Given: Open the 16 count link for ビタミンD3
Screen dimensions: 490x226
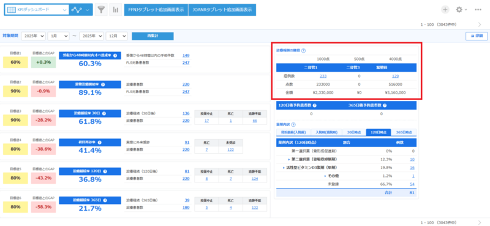Looking at the screenshot, I should coord(412,168).
